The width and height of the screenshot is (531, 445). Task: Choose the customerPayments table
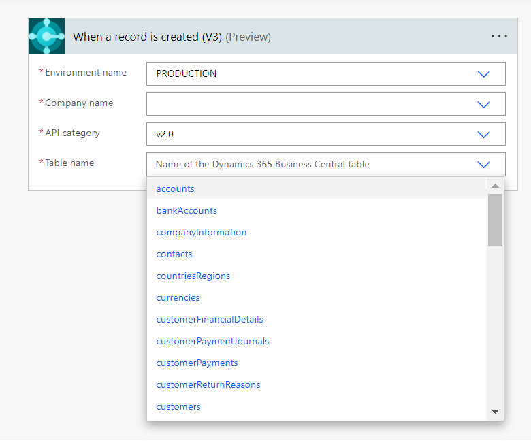(x=197, y=363)
